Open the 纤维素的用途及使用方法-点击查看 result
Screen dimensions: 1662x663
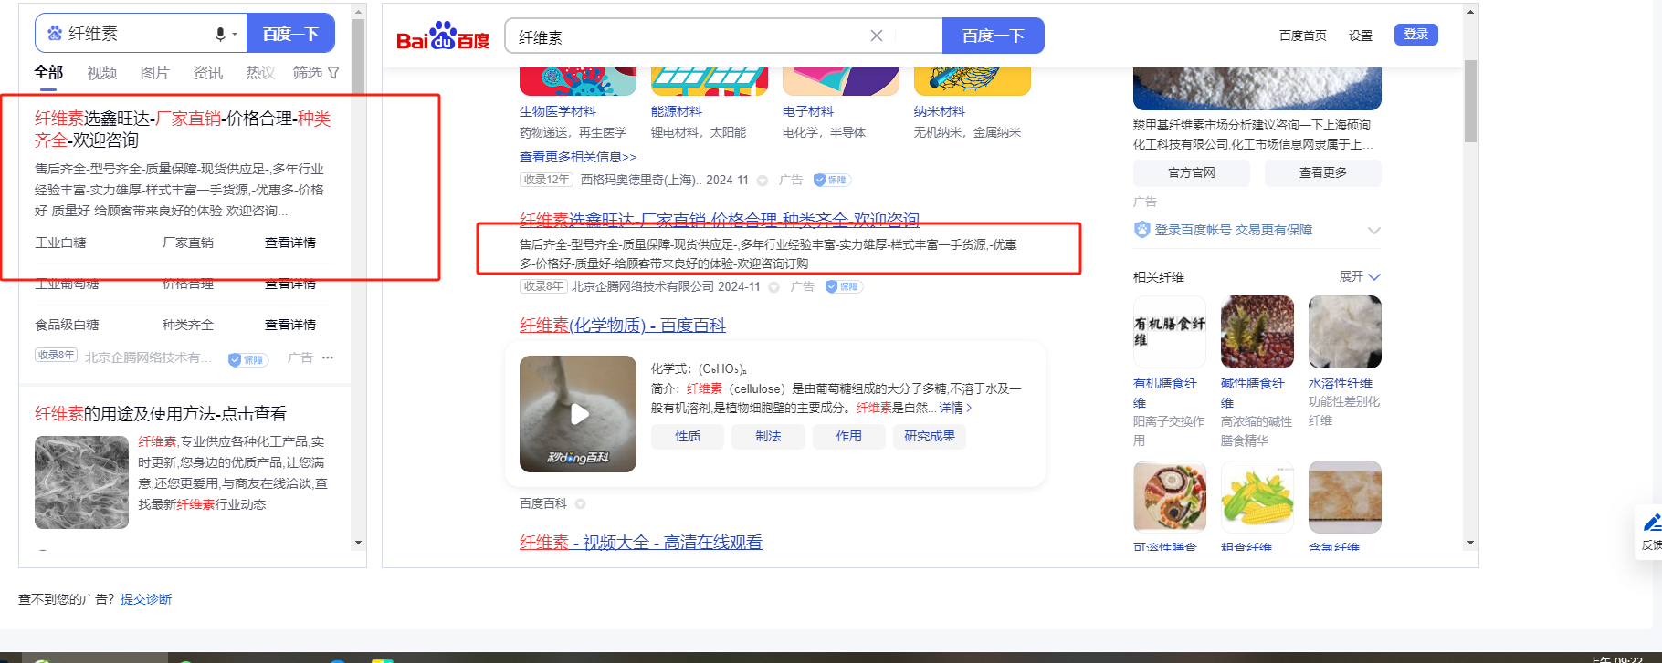(161, 414)
